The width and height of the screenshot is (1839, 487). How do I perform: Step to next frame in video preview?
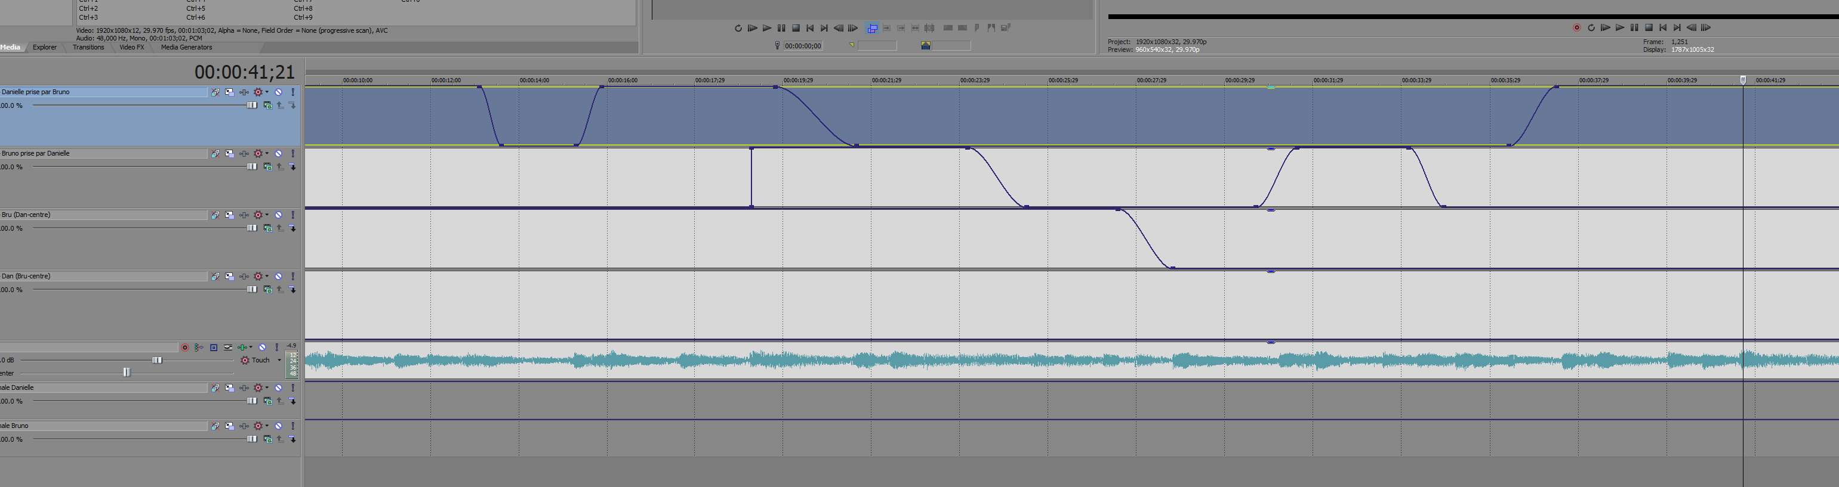pyautogui.click(x=1705, y=28)
